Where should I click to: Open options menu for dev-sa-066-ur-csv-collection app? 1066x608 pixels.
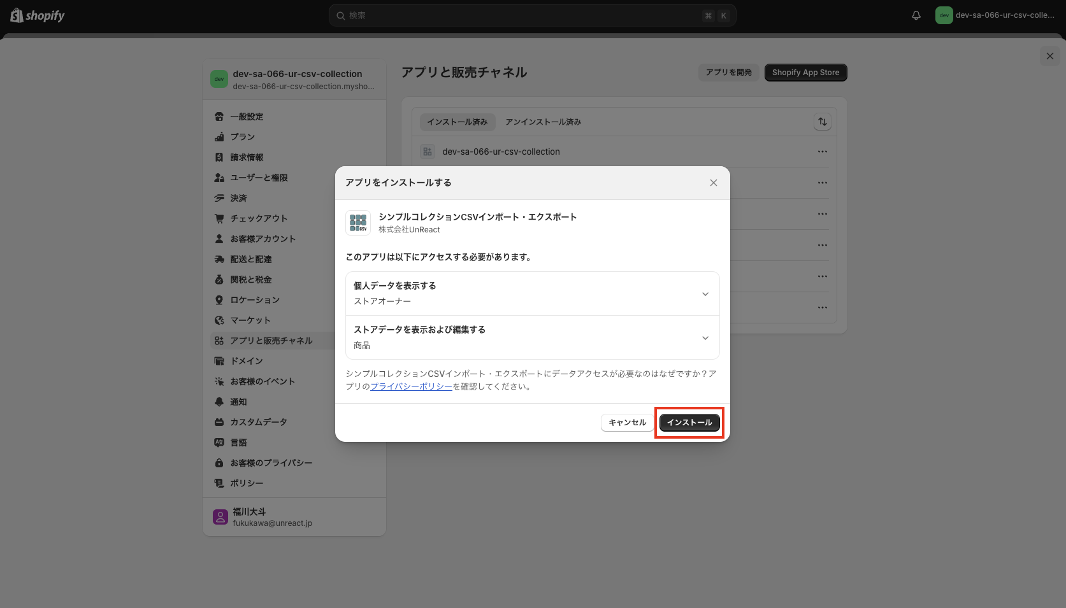tap(823, 152)
